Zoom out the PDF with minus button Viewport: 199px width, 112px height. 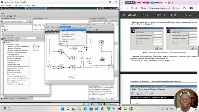(x=153, y=15)
